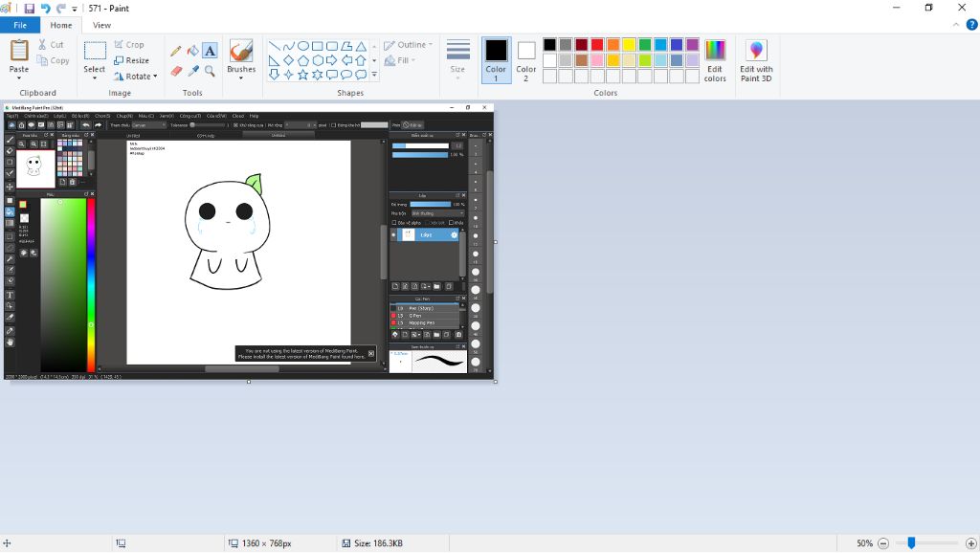Select the Pencil tool

point(176,52)
